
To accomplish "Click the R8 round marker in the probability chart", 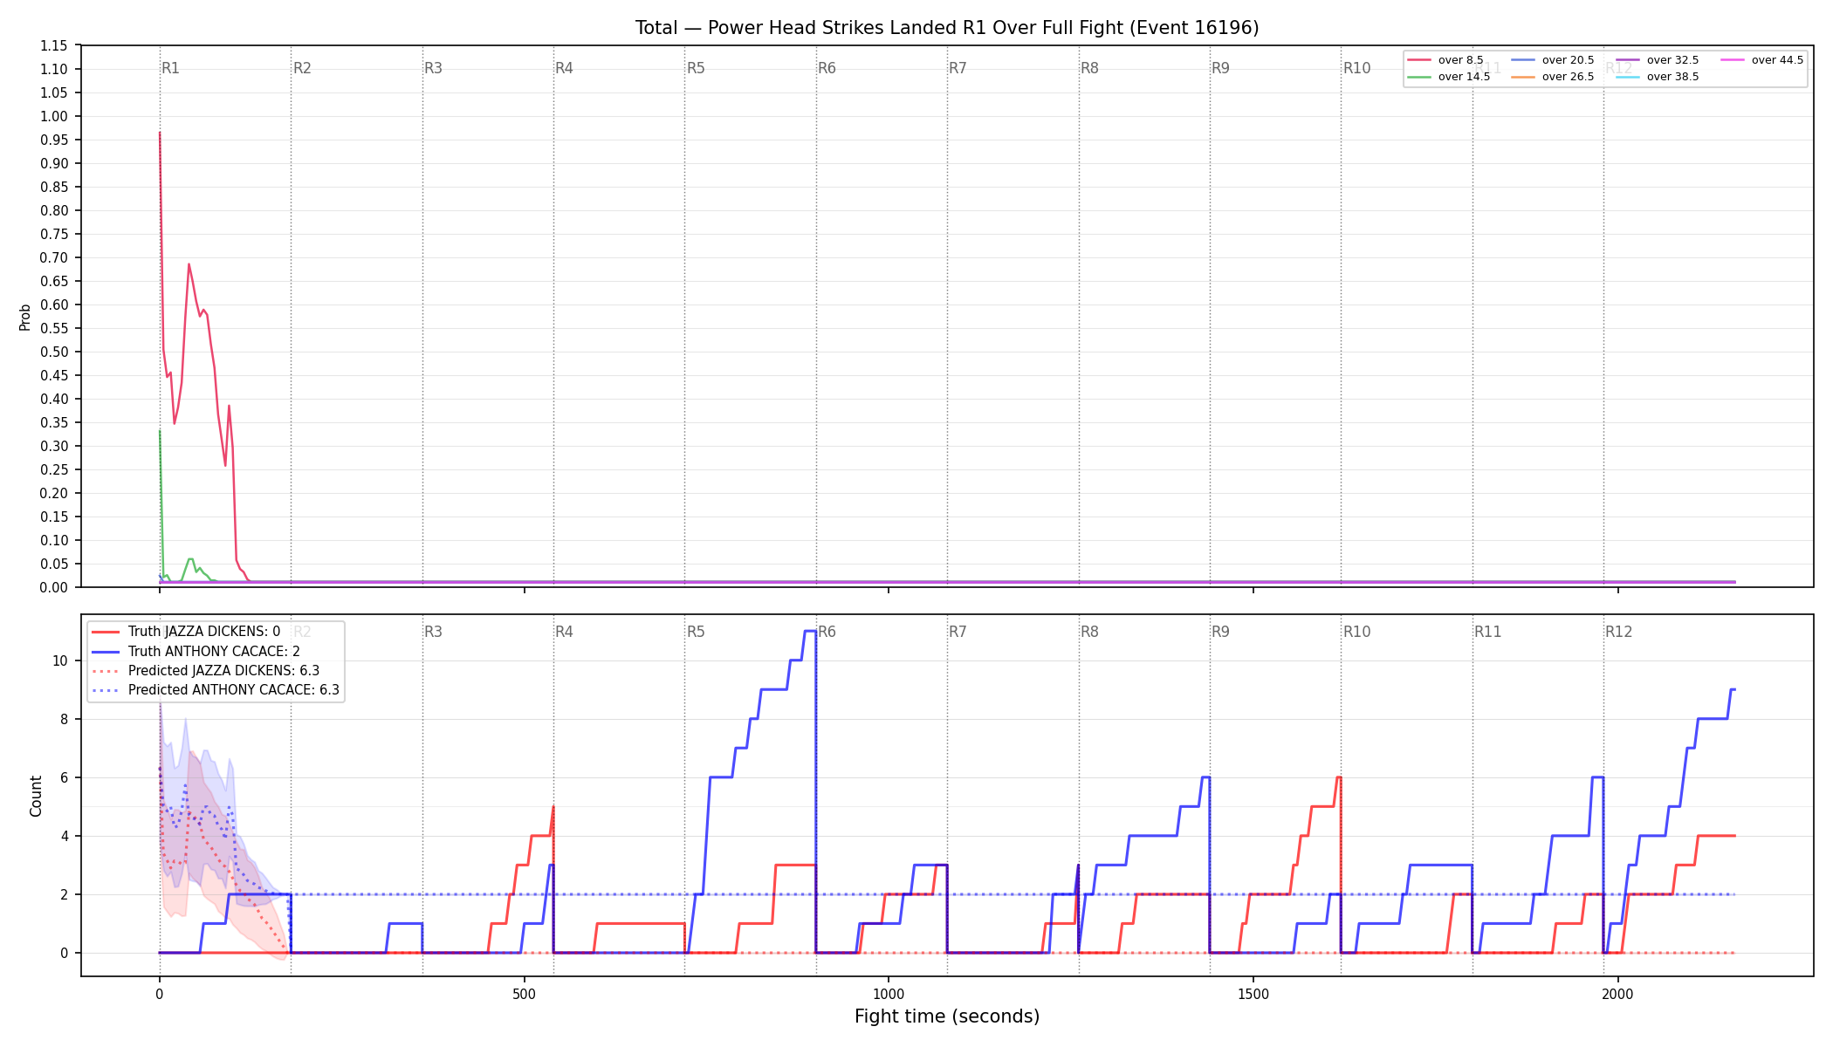I will coord(1089,68).
